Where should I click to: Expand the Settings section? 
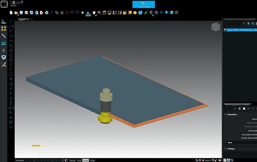click(225, 149)
